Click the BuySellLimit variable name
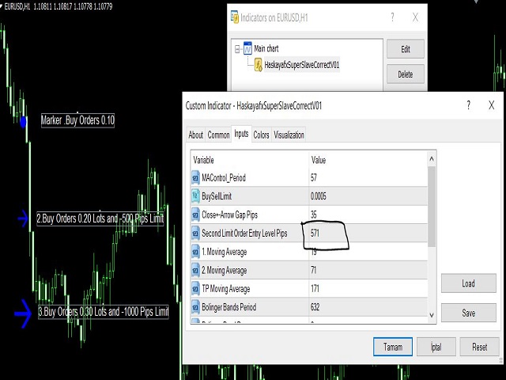This screenshot has width=506, height=380. (x=217, y=196)
